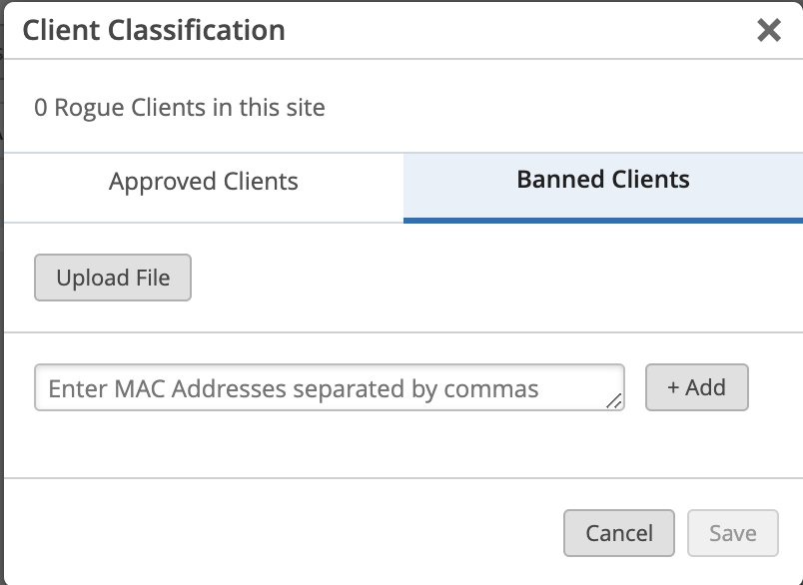Switch to the Approved Clients tab
Viewport: 803px width, 585px height.
pyautogui.click(x=204, y=182)
